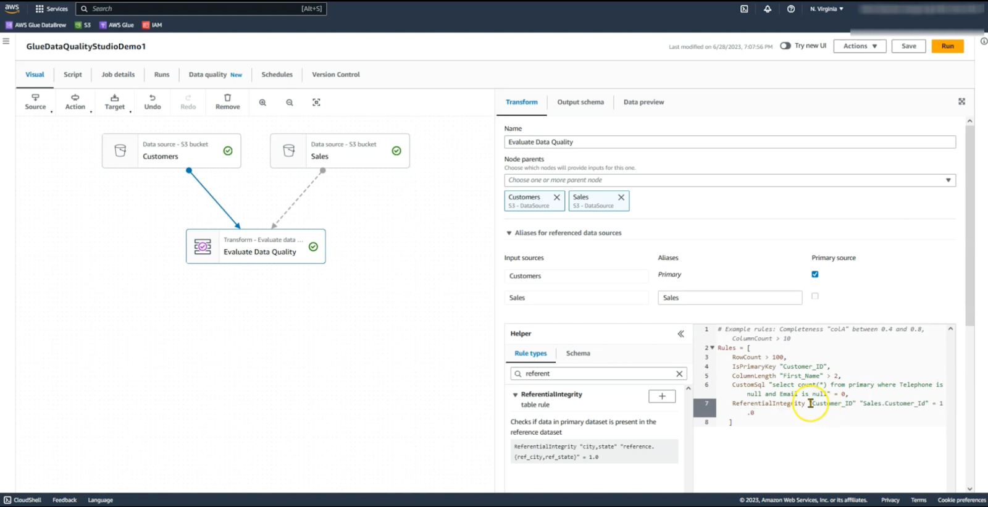Select the Rule types tab
The height and width of the screenshot is (507, 988).
click(530, 353)
